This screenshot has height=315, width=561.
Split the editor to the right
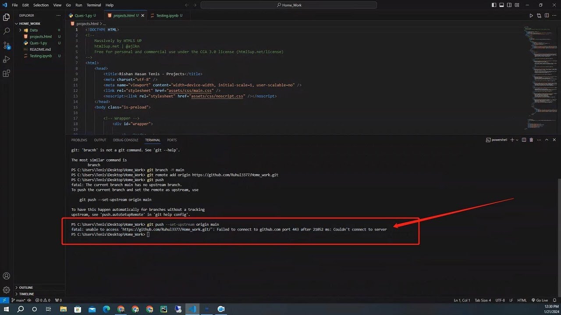[x=547, y=15]
